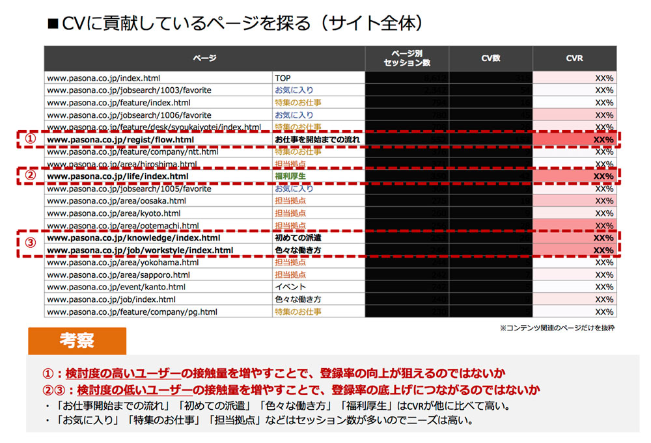Open the regist/flow.html page URL
Image resolution: width=651 pixels, height=443 pixels.
(x=120, y=139)
